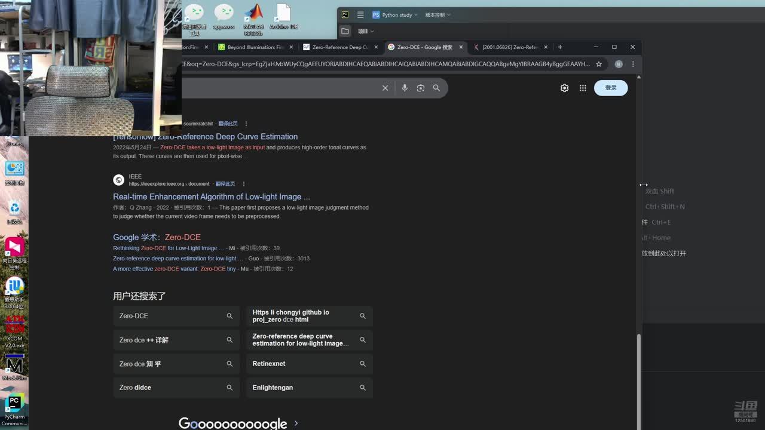This screenshot has width=765, height=430.
Task: Search related Https li chongyi github io
Action: pyautogui.click(x=310, y=316)
